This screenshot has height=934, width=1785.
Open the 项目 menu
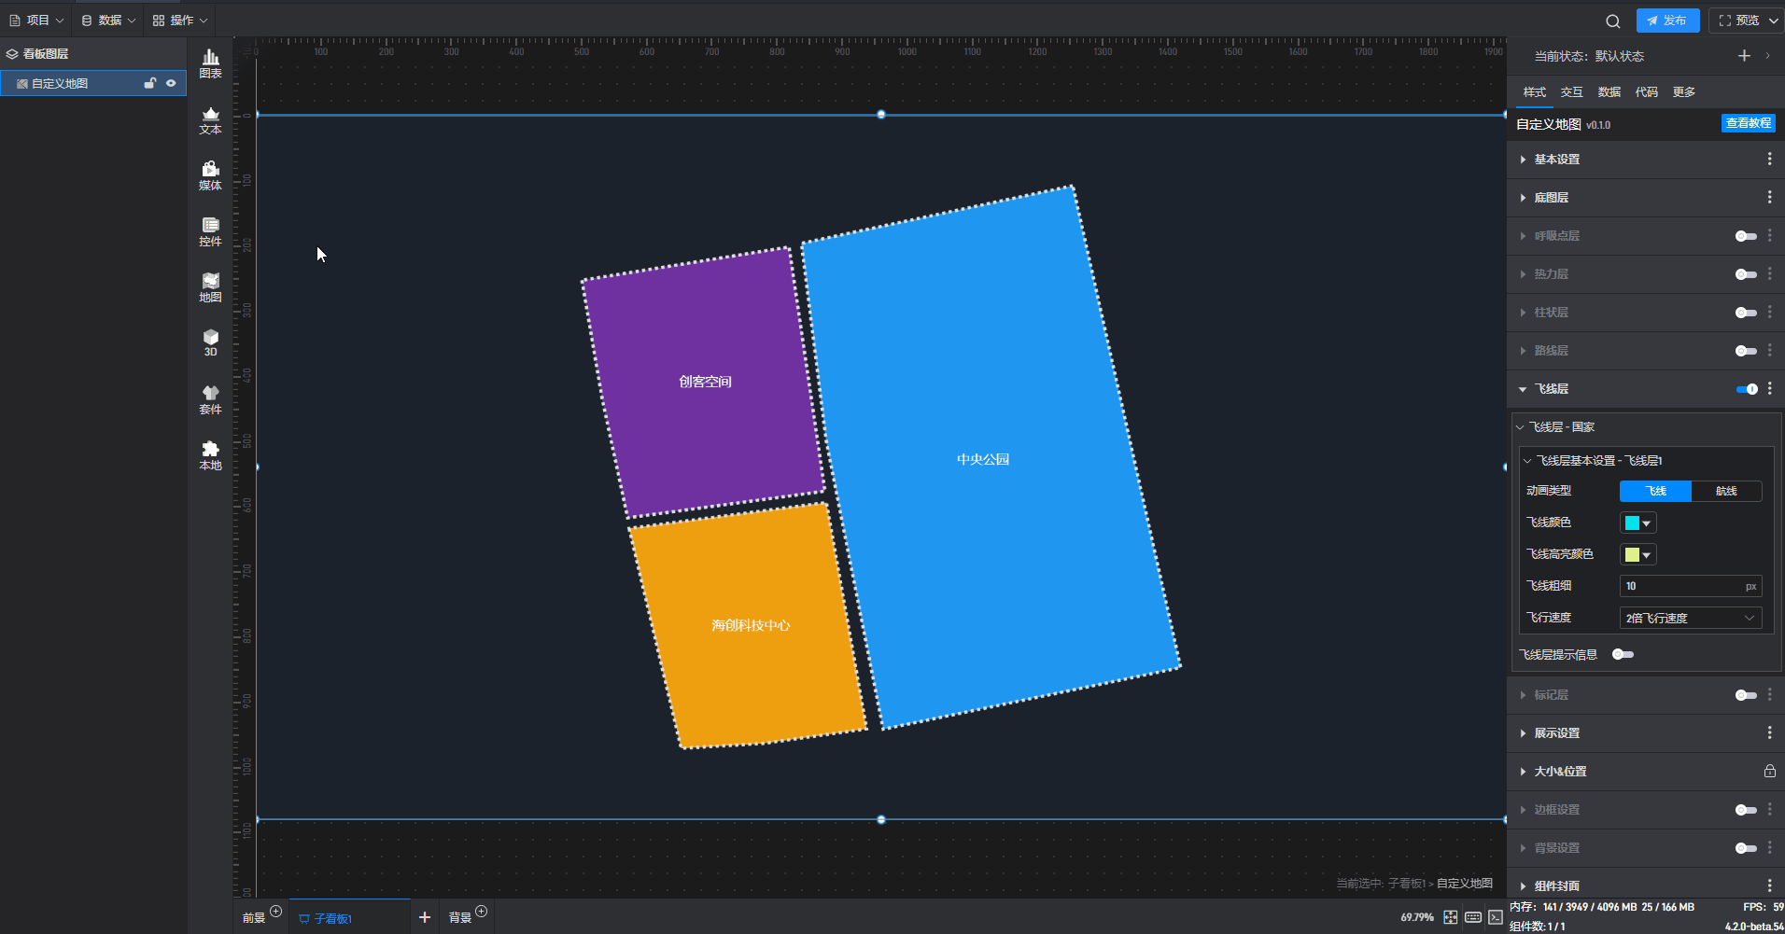(36, 21)
